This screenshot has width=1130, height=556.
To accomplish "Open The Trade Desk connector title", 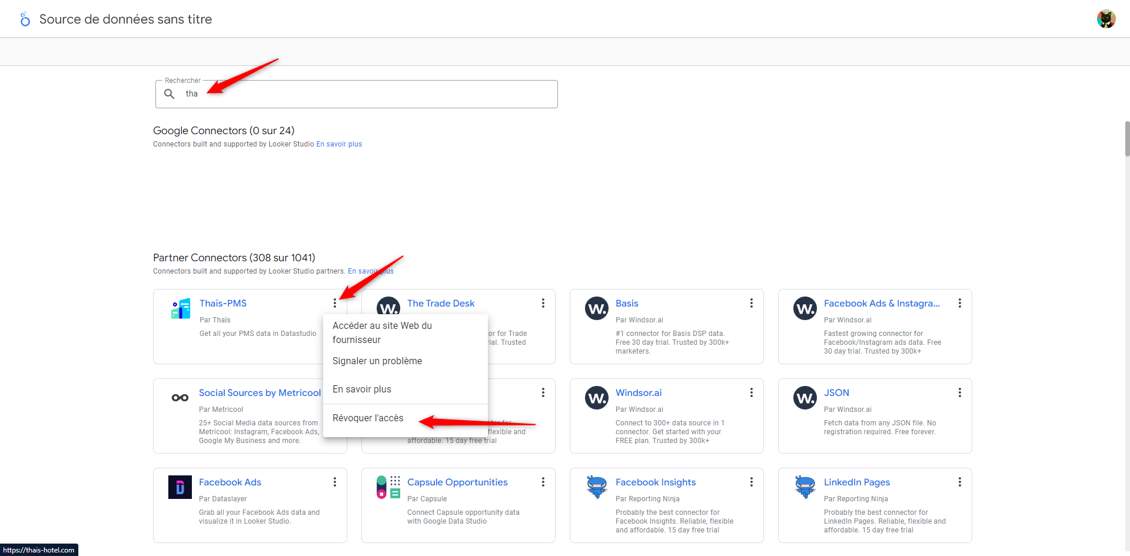I will tap(441, 303).
